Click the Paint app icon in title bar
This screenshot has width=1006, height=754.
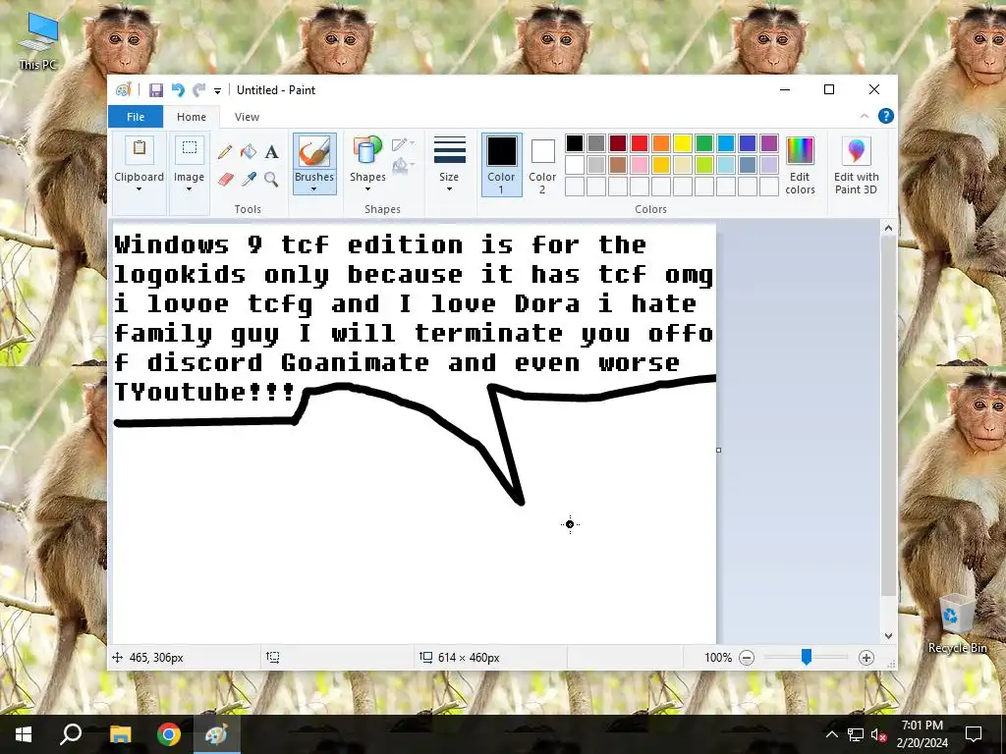point(123,90)
